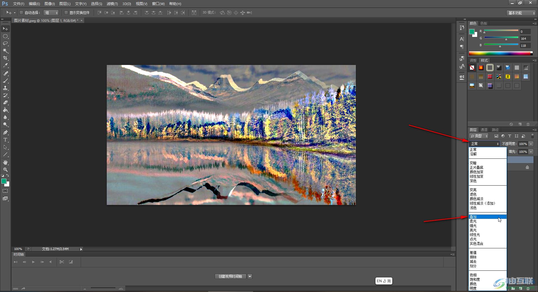Click the split-at-playhead scissors icon
The image size is (538, 292).
pyautogui.click(x=62, y=262)
